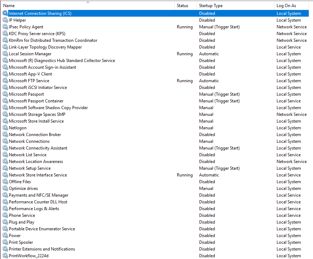The image size is (313, 259).
Task: Click gear icon for Network Setup Service
Action: 5,168
